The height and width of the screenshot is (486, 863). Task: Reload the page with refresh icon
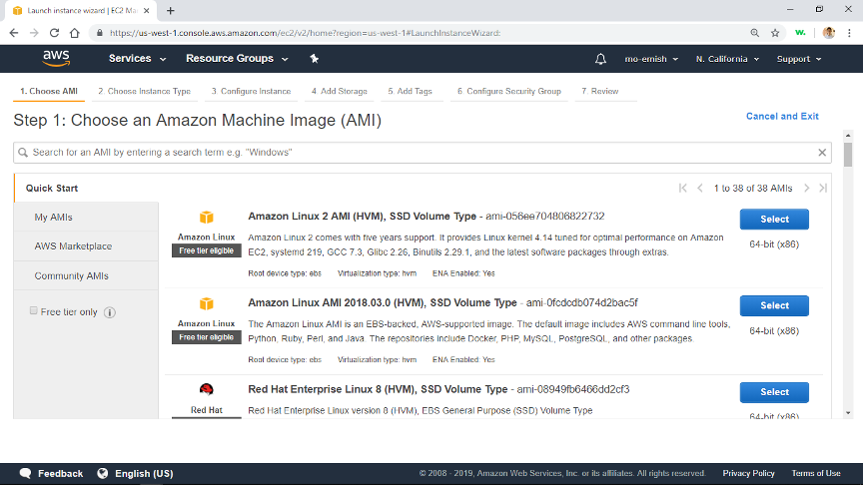[x=54, y=33]
